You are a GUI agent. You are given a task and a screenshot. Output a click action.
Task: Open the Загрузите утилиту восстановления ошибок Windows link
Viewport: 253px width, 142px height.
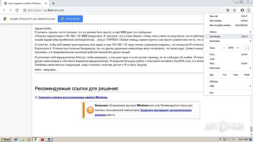point(73,97)
